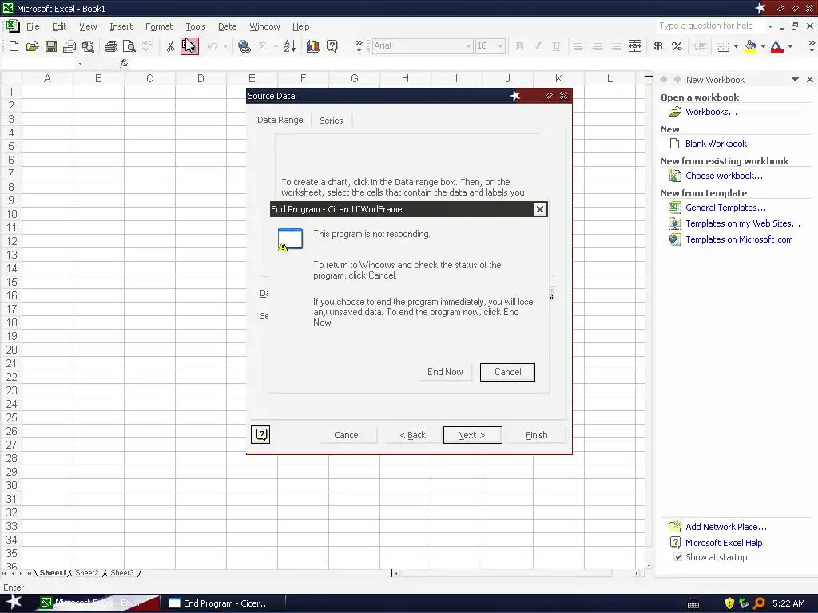Switch to End Program taskbar button
The height and width of the screenshot is (613, 818).
tap(224, 603)
